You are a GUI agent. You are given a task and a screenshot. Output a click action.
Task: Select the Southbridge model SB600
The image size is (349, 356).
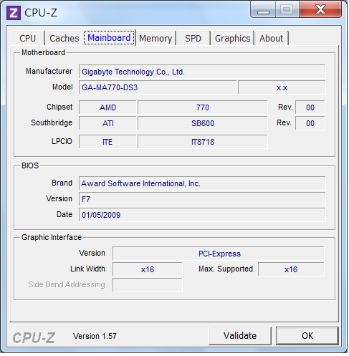203,123
